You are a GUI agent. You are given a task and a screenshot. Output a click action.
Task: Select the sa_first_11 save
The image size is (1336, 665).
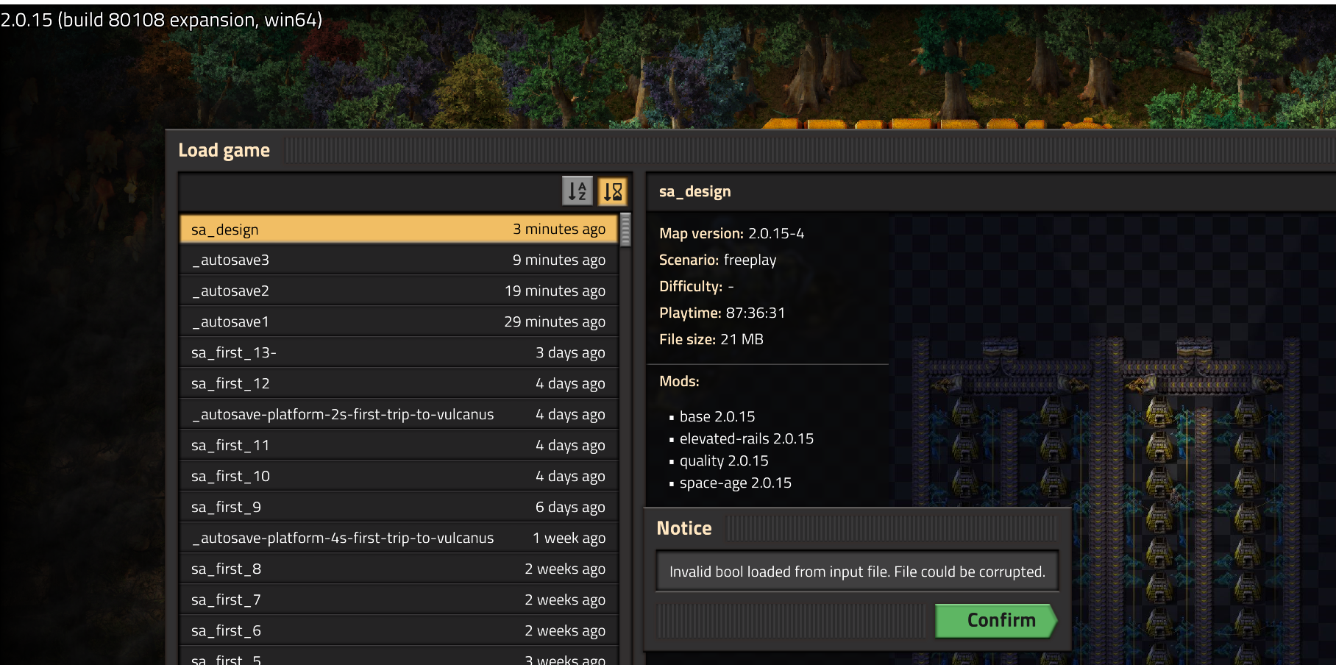pyautogui.click(x=399, y=445)
